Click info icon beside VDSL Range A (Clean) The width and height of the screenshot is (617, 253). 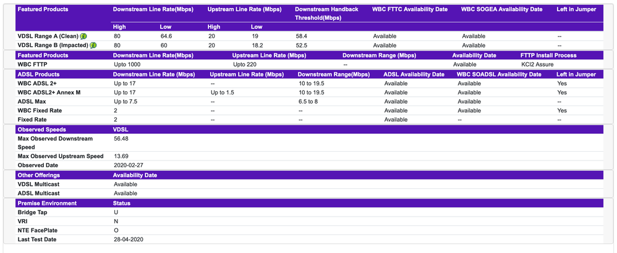[83, 36]
